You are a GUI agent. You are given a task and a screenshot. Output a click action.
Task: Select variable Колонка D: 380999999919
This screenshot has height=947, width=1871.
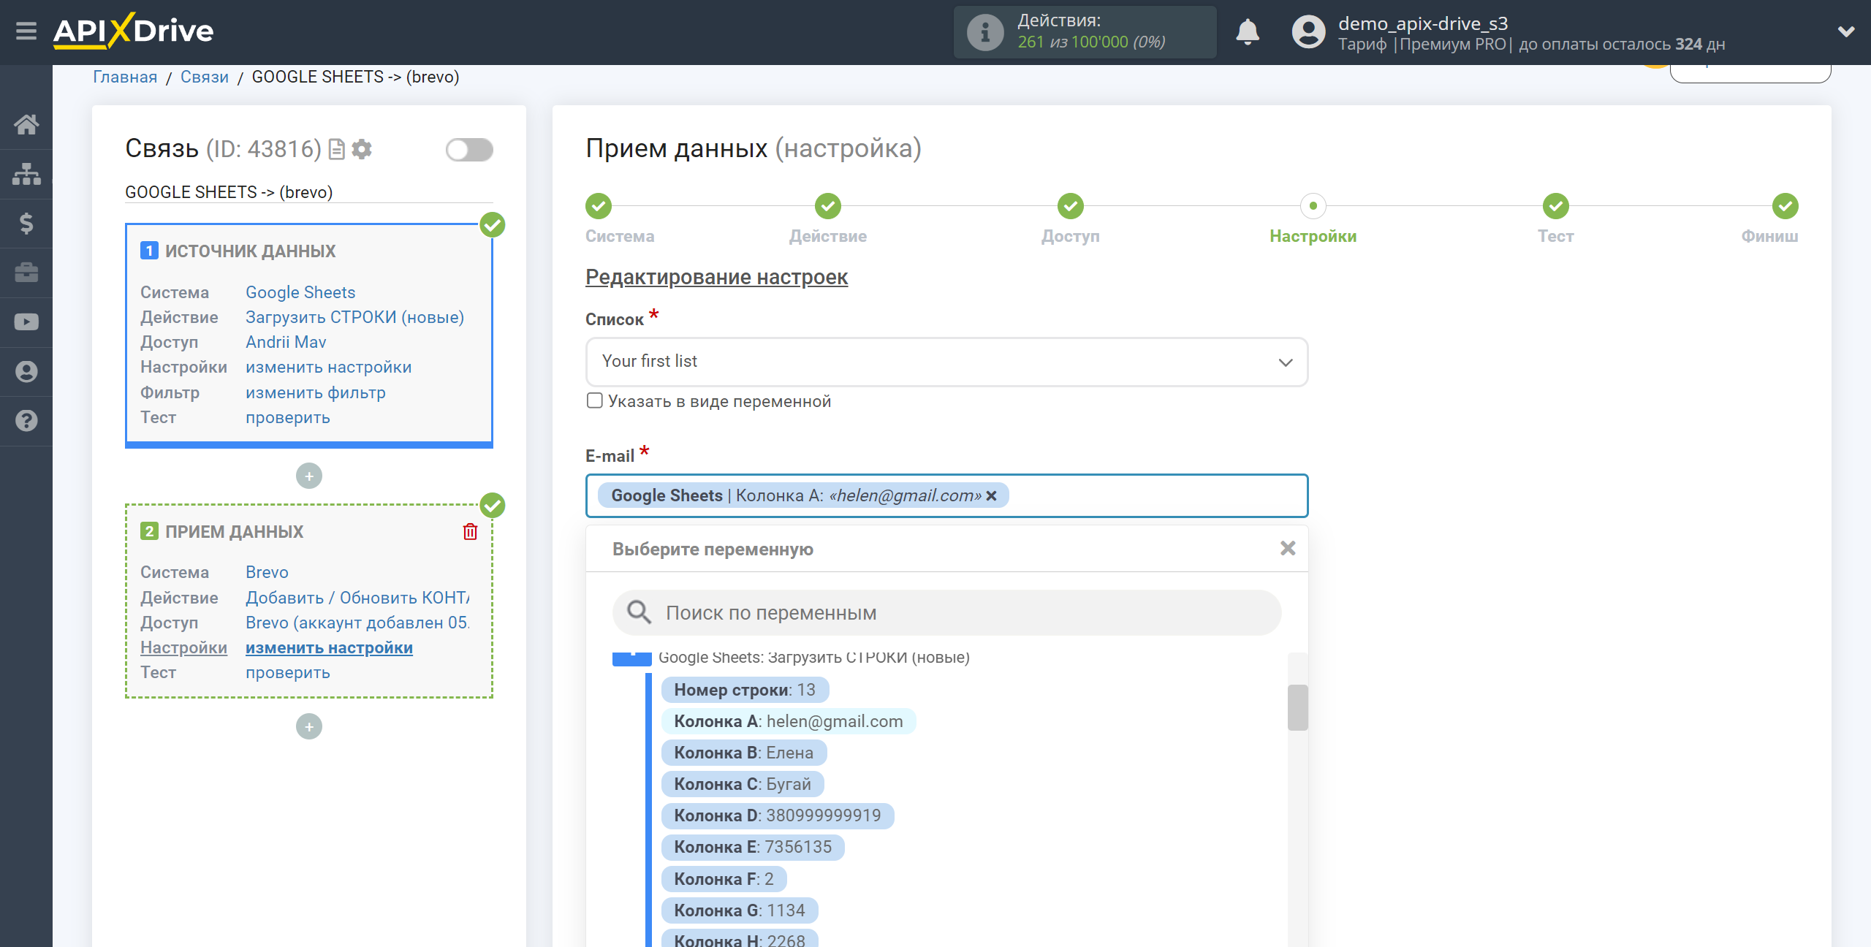coord(778,815)
